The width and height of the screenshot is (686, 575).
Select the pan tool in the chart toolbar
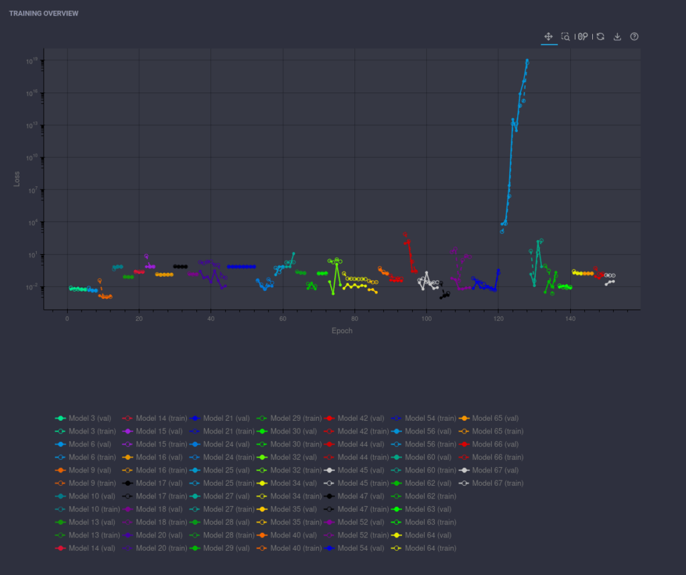(x=548, y=37)
